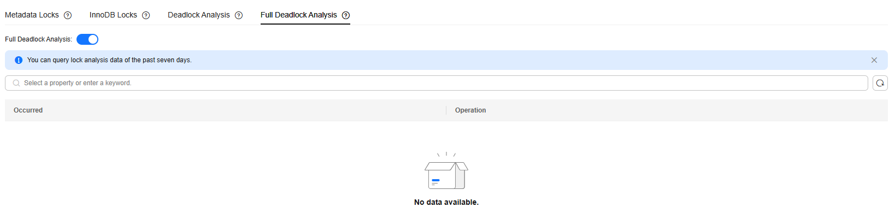The height and width of the screenshot is (219, 895).
Task: Click the blue info icon in the banner
Action: click(x=19, y=60)
